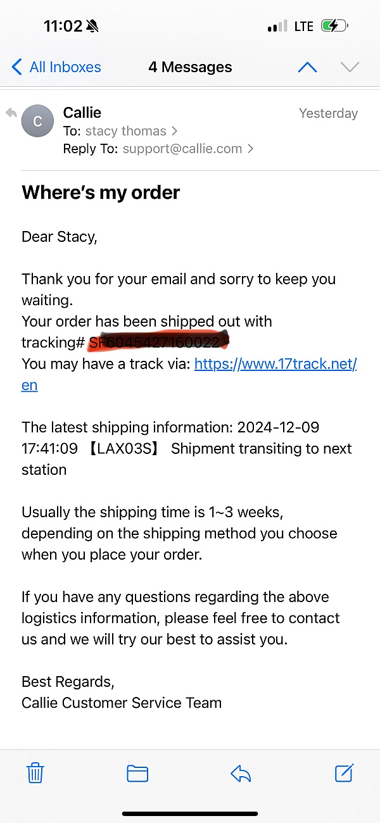
Task: Open the move to folder icon
Action: [137, 773]
